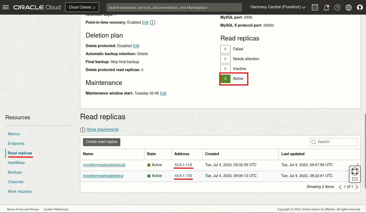This screenshot has width=366, height=213.
Task: Open Terms of Use and Privacy footer link
Action: pyautogui.click(x=23, y=209)
